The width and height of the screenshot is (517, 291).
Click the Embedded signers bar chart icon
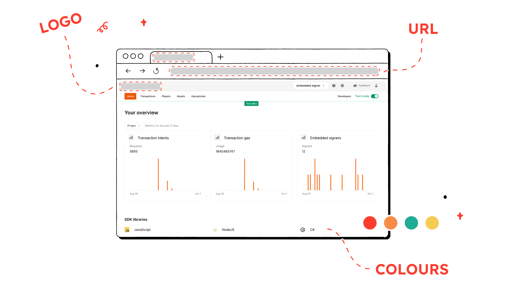click(x=303, y=138)
